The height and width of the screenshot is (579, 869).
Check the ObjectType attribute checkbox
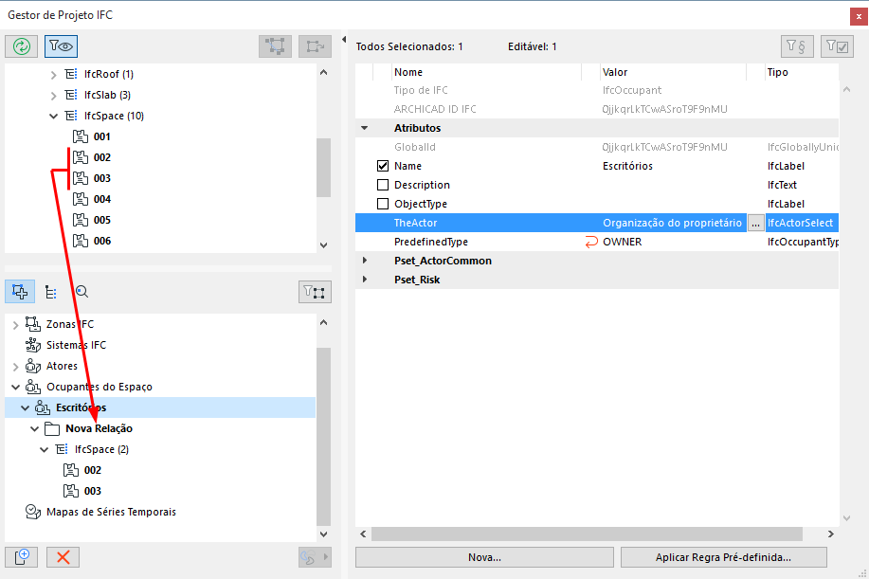coord(383,204)
